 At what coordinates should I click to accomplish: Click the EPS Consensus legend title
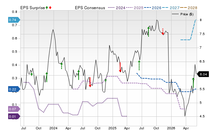click(90, 8)
